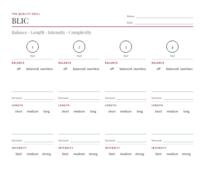The width and height of the screenshot is (205, 173).
Task: Select 'off' balance for wine 4
Action: [x=158, y=69]
